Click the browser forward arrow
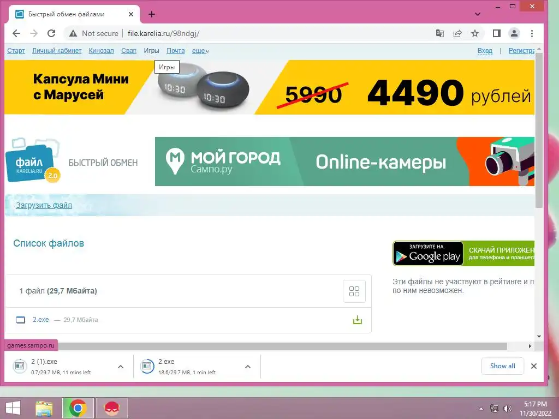Viewport: 559px width, 419px height. [34, 33]
